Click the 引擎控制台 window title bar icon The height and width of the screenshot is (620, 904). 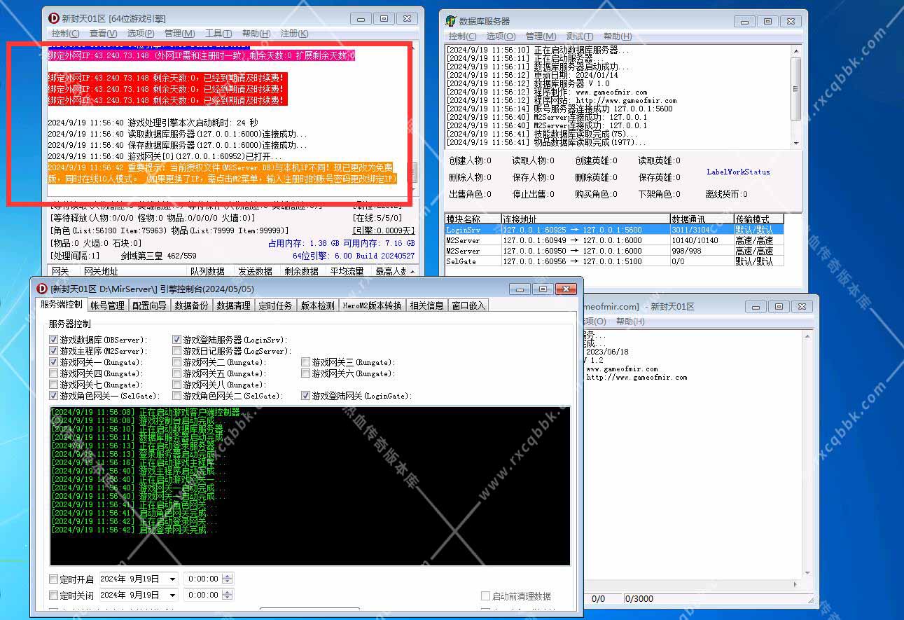41,289
